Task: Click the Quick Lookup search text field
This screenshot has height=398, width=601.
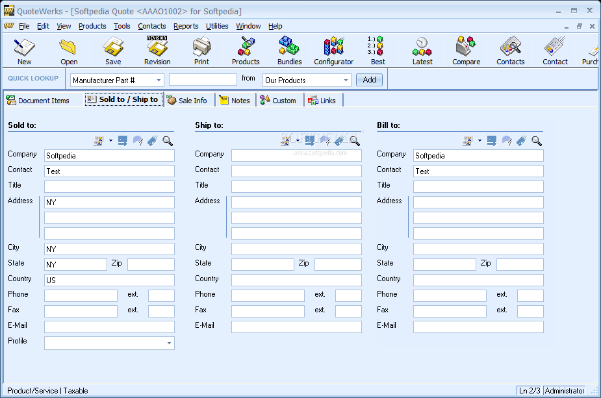Action: point(203,80)
